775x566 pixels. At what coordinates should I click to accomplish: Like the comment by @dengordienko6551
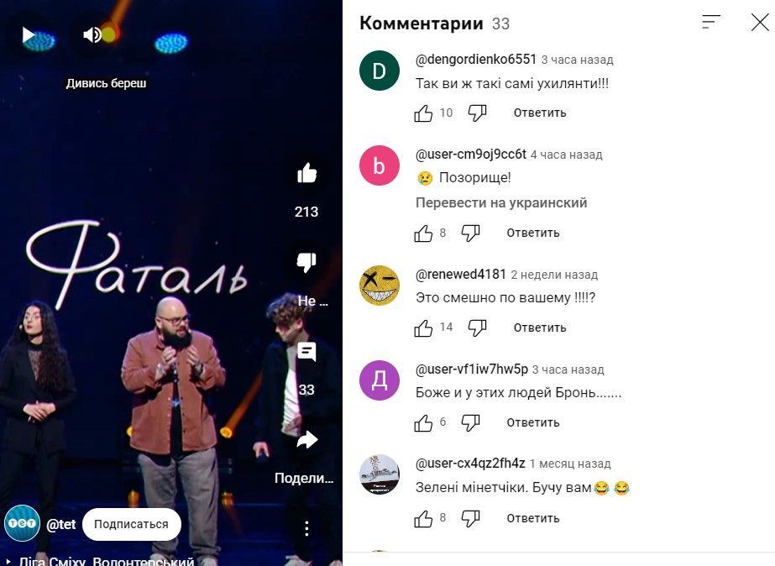tap(423, 113)
